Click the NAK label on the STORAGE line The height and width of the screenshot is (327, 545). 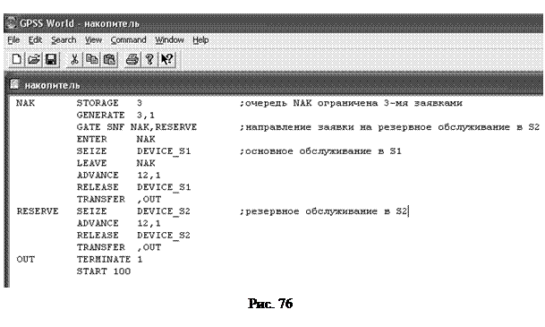25,103
